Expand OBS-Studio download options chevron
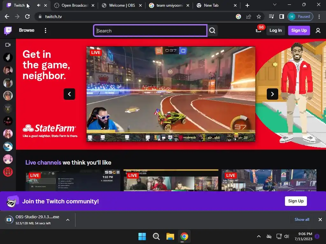Screen dimensions: 326x244 pyautogui.click(x=68, y=220)
